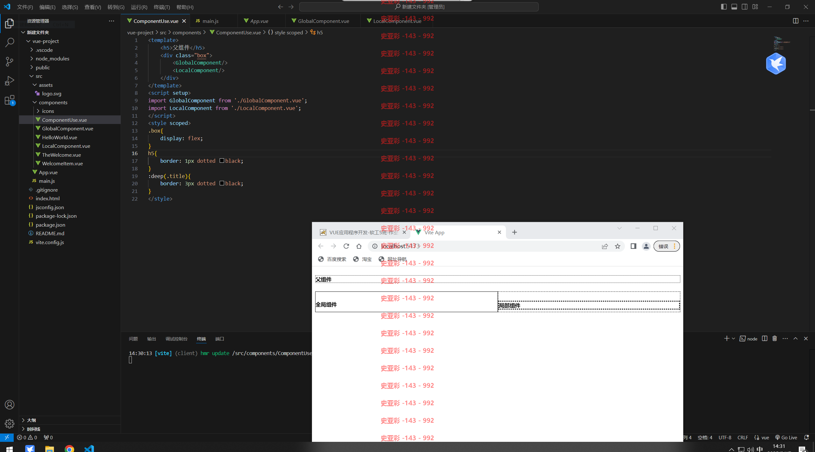Open Chrome from the Windows taskbar
The width and height of the screenshot is (815, 452).
[69, 448]
